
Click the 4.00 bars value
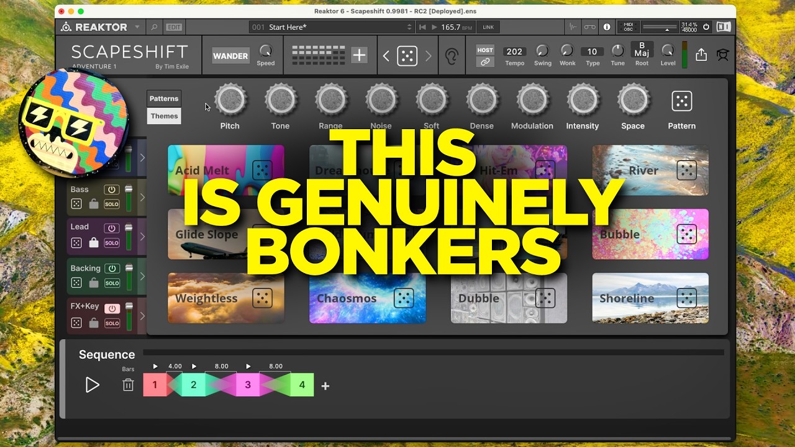(x=175, y=366)
